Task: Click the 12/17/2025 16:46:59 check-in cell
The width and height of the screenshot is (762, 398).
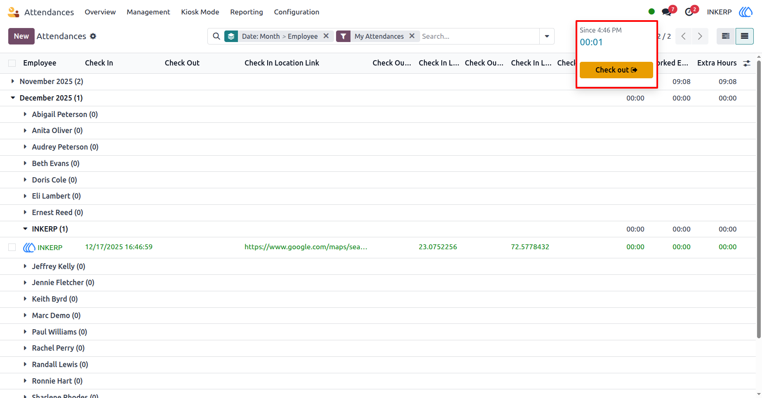Action: click(x=119, y=247)
